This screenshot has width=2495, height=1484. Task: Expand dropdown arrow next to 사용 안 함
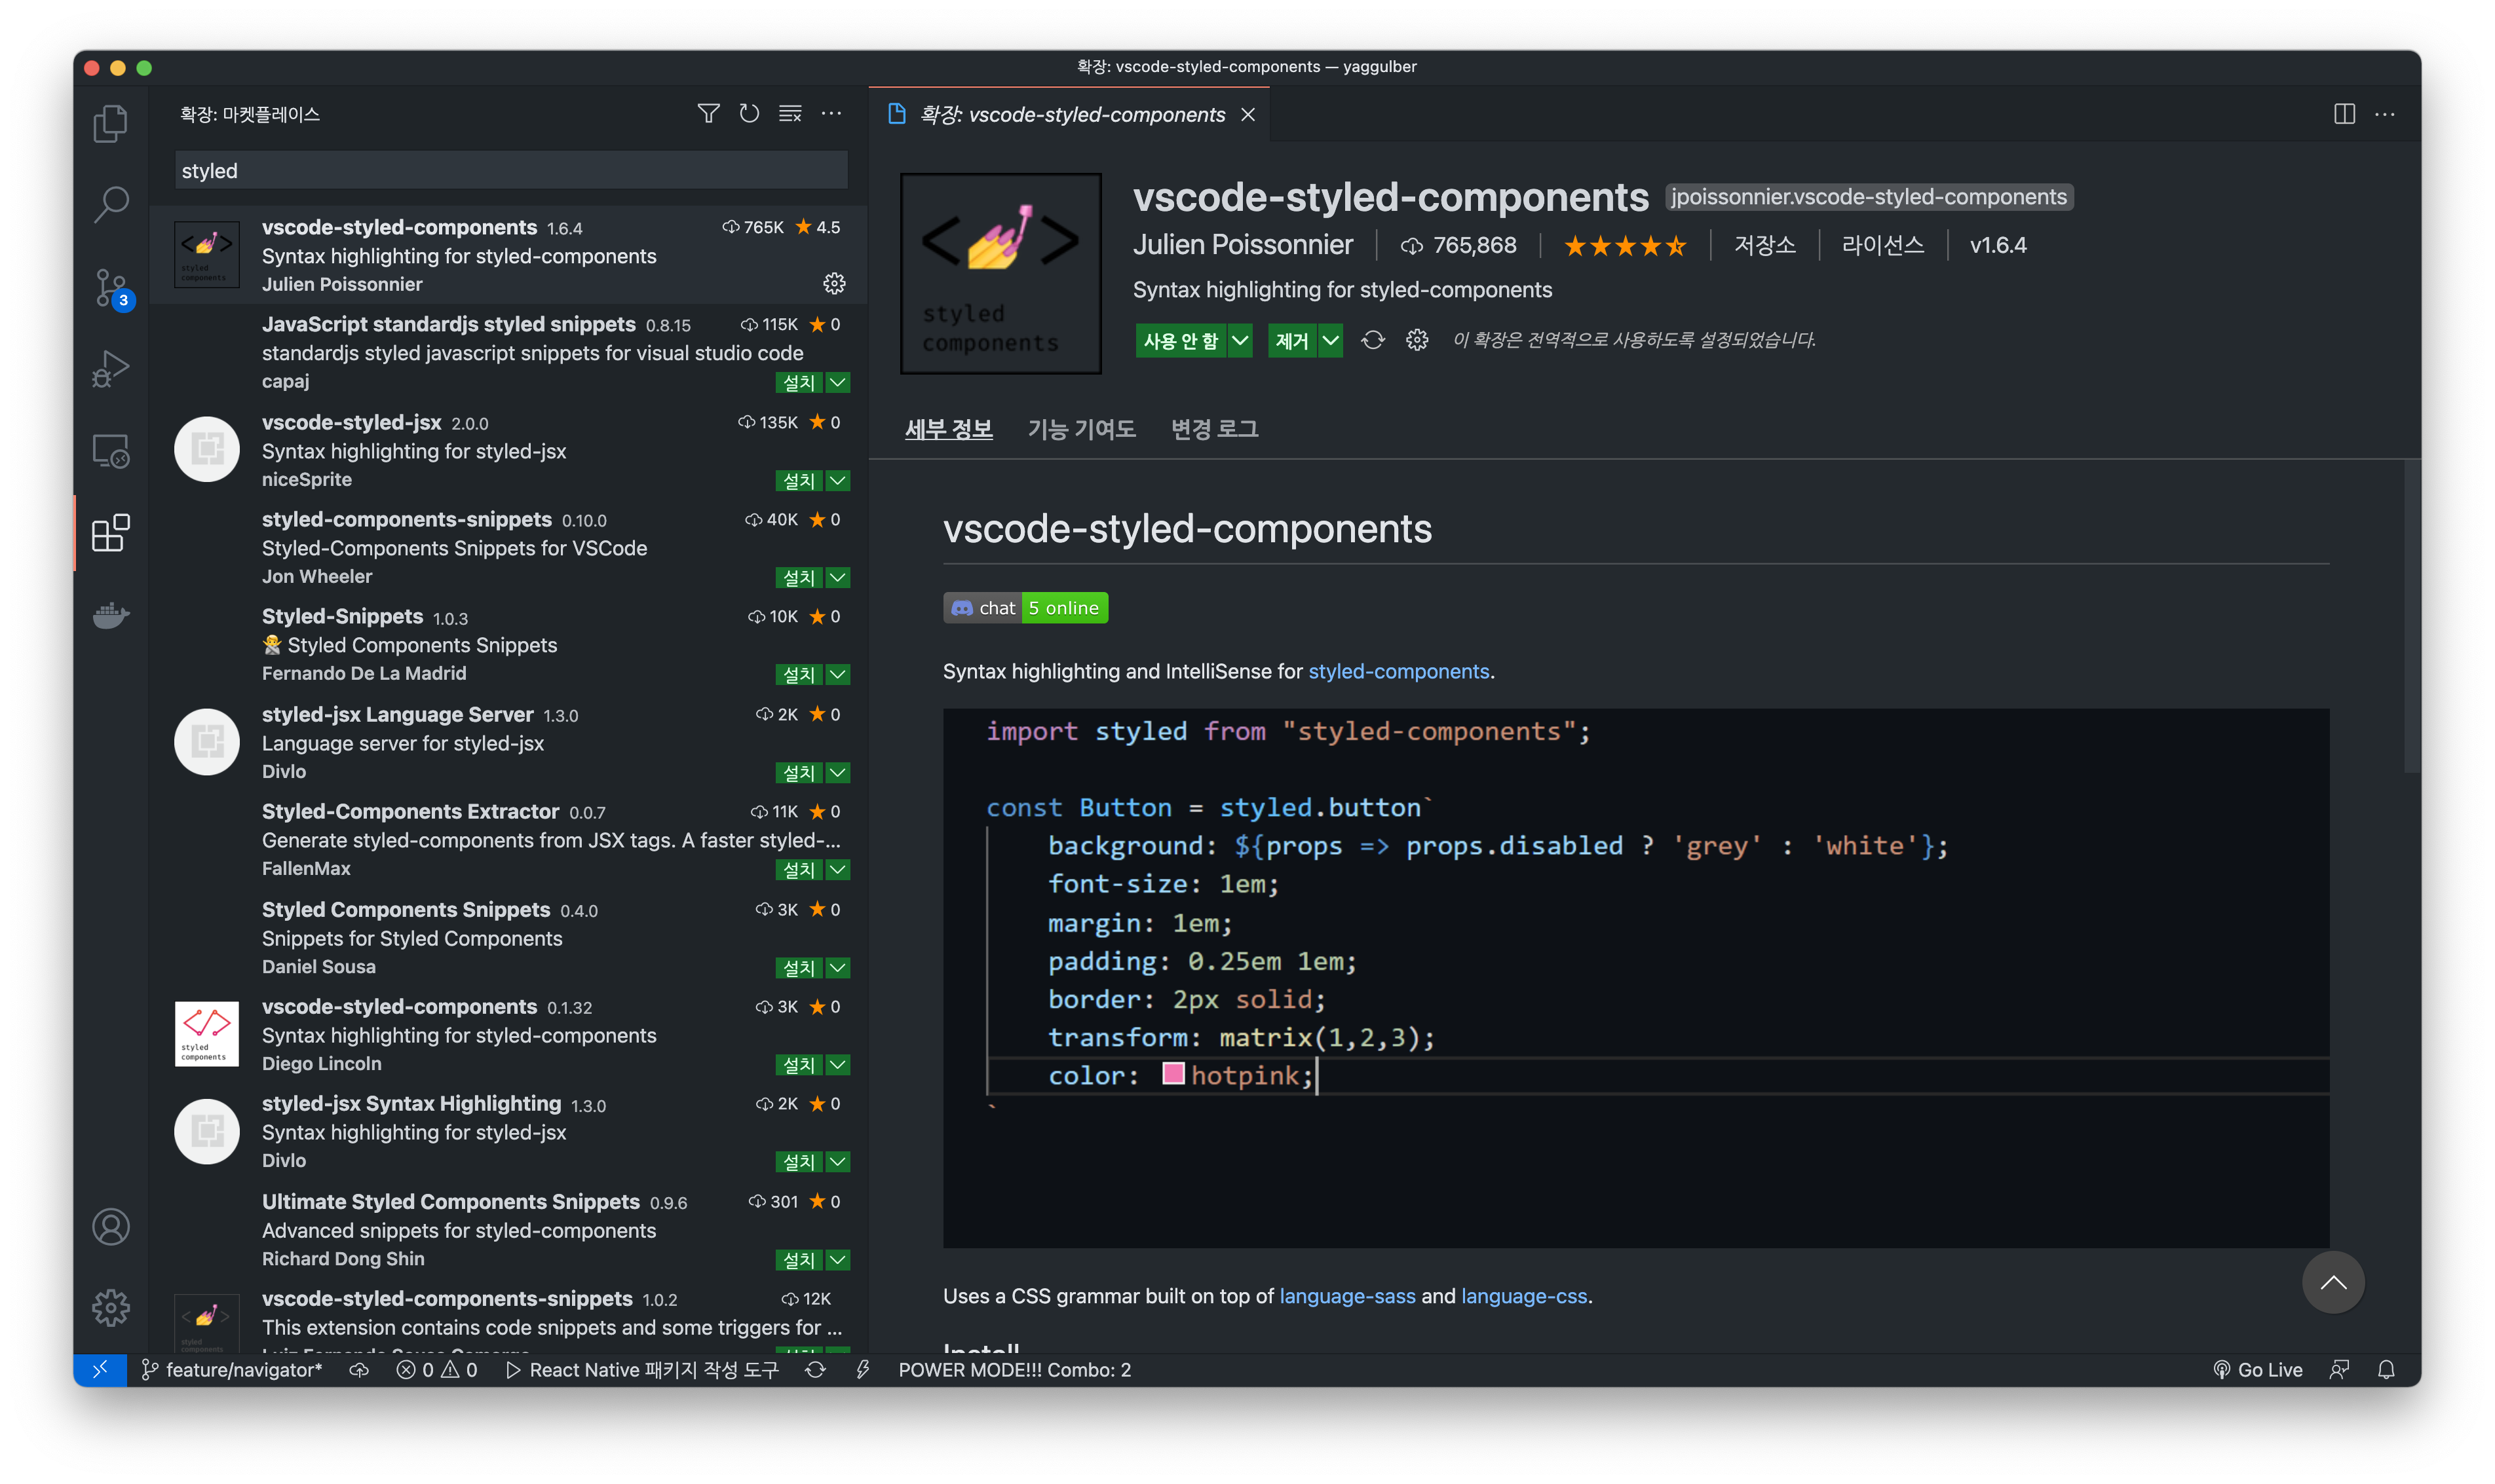pos(1240,341)
